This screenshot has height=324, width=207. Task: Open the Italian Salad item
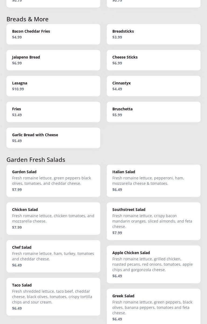pos(154,181)
